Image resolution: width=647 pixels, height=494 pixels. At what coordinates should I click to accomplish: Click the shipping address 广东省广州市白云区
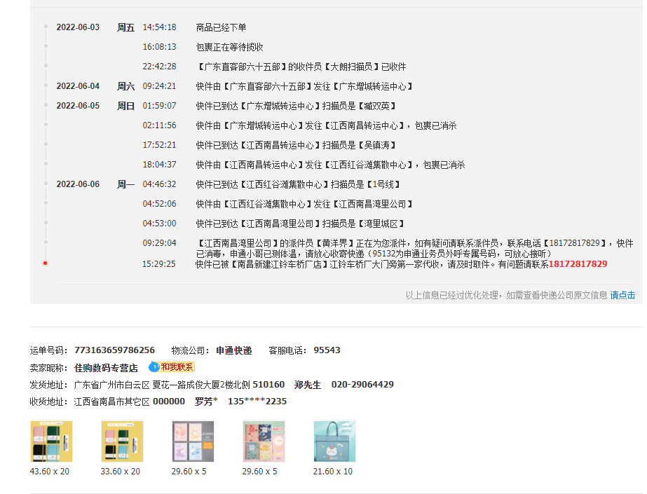coord(112,385)
